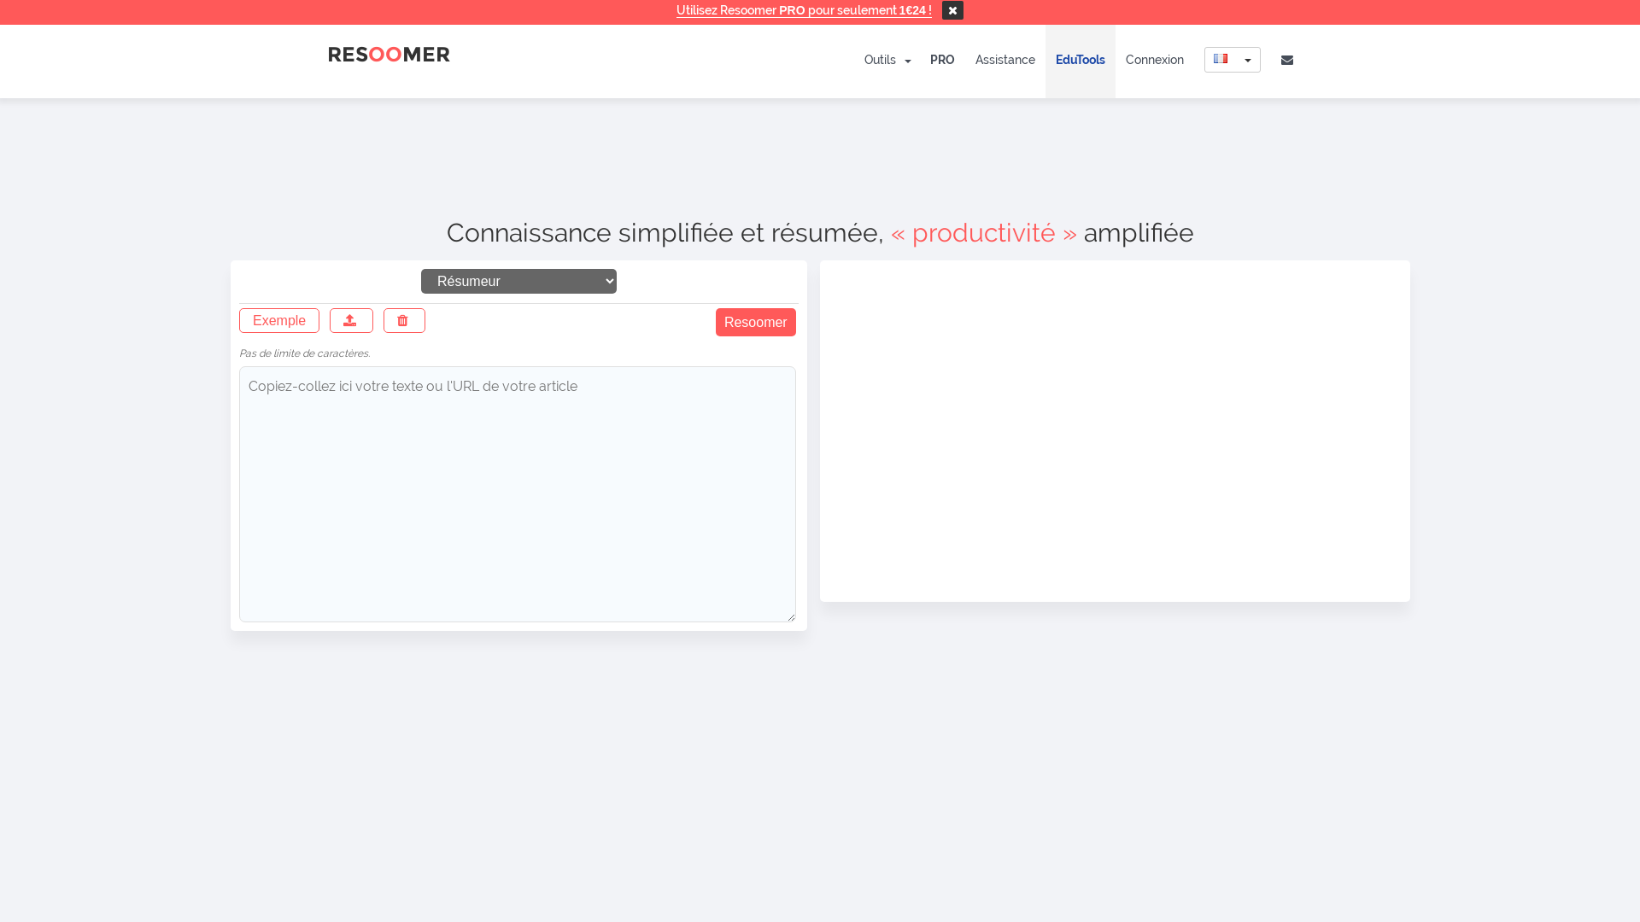
Task: Click the Resoomer submit button
Action: tap(756, 322)
